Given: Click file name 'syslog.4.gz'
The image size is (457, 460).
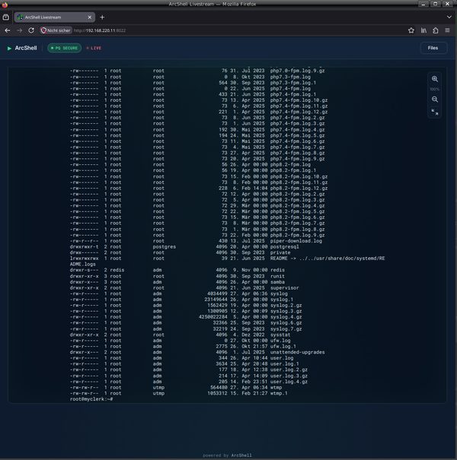Looking at the screenshot, I should pyautogui.click(x=286, y=317).
